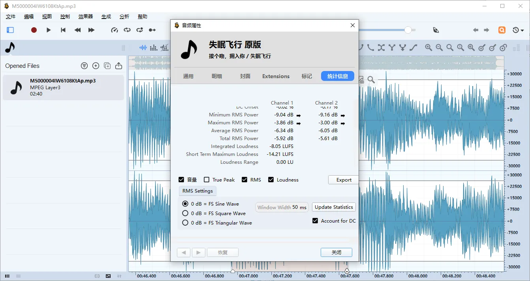Click the add file plus icon
The height and width of the screenshot is (281, 530).
(x=96, y=66)
